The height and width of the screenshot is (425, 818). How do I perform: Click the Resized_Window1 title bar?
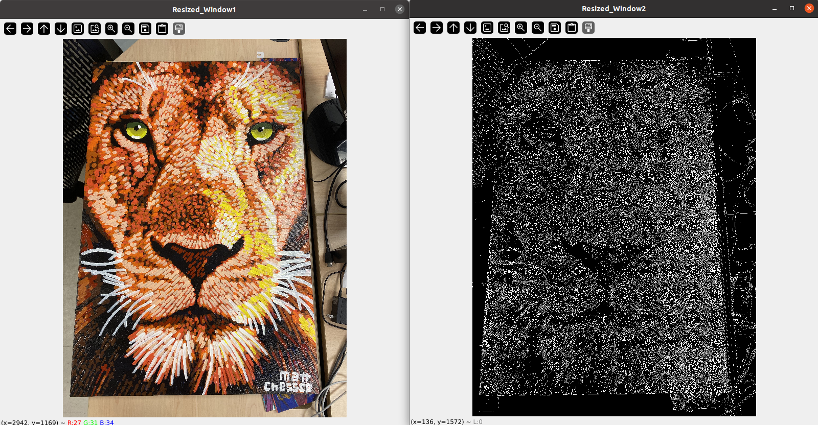204,9
